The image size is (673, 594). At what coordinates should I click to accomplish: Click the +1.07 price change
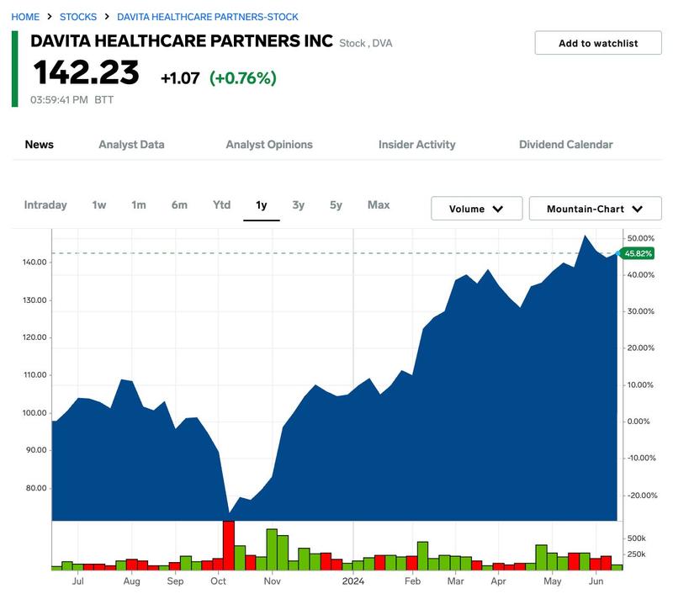180,78
